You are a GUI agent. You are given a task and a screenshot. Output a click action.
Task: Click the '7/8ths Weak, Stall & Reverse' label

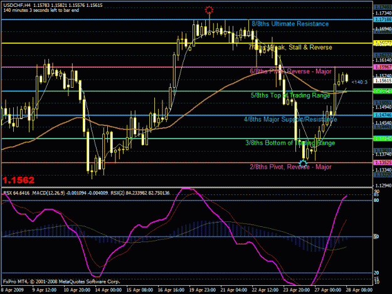pos(290,47)
